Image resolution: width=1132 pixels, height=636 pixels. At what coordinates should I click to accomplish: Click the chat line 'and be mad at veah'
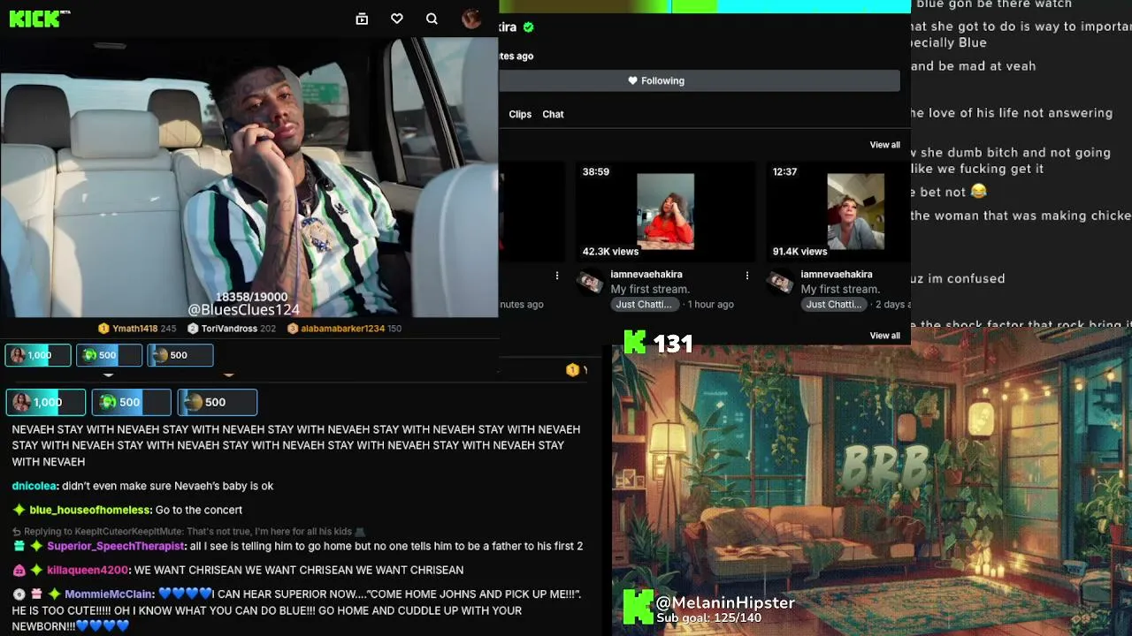pos(973,66)
